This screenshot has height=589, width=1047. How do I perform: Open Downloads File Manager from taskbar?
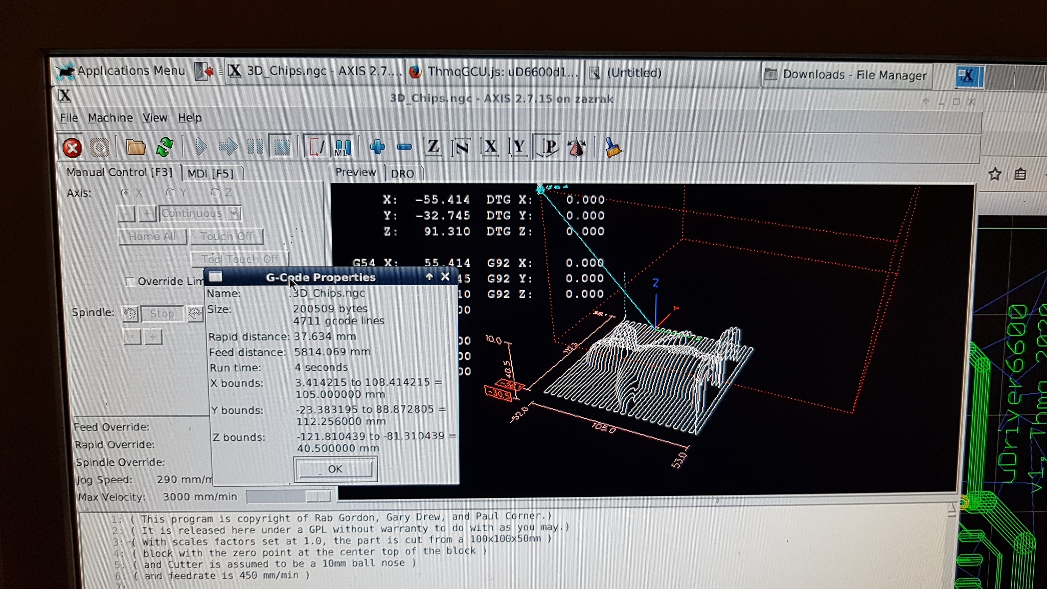coord(846,75)
